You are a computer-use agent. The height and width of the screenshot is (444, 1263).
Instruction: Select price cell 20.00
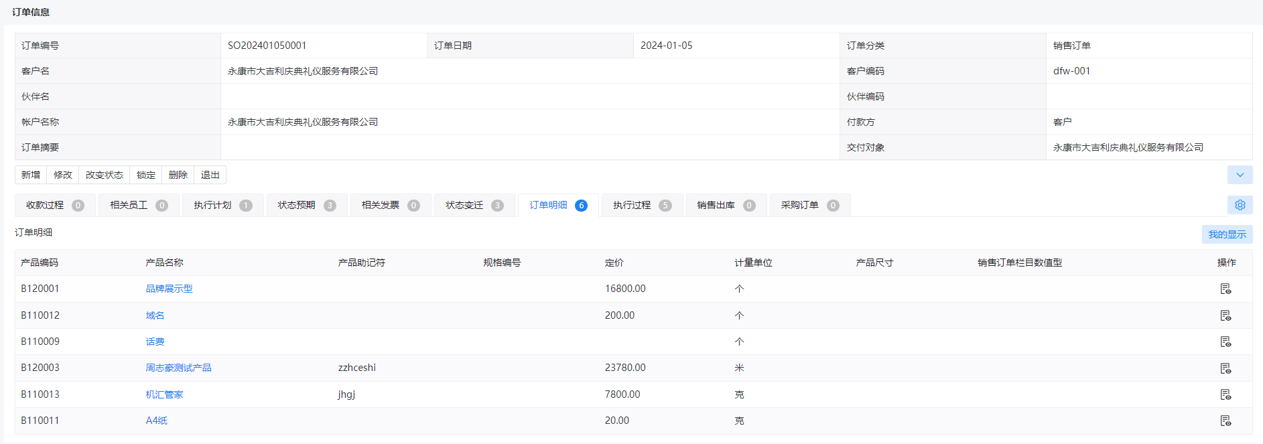pos(617,421)
